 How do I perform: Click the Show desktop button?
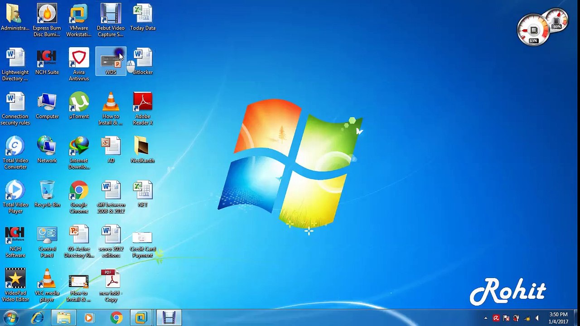pos(576,318)
